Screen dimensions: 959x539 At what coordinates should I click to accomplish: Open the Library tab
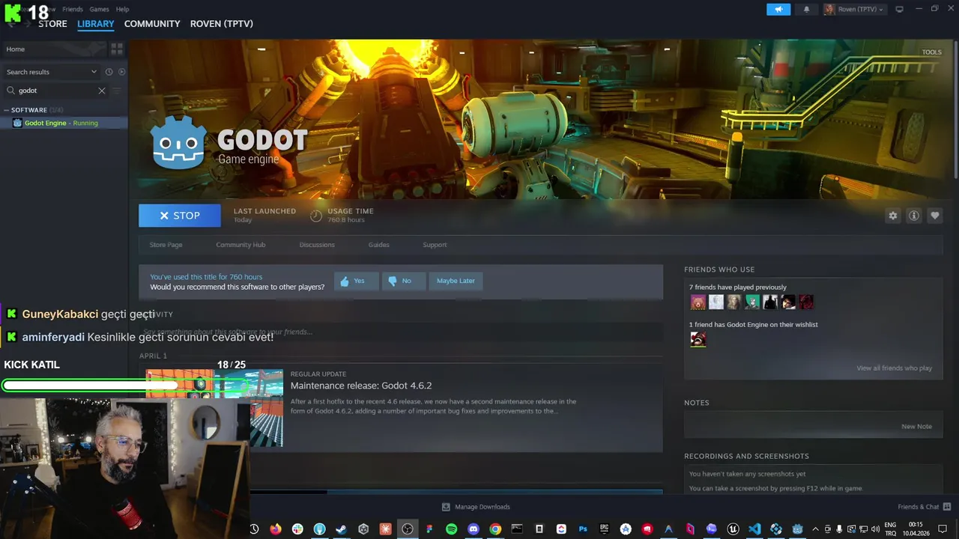click(x=96, y=24)
